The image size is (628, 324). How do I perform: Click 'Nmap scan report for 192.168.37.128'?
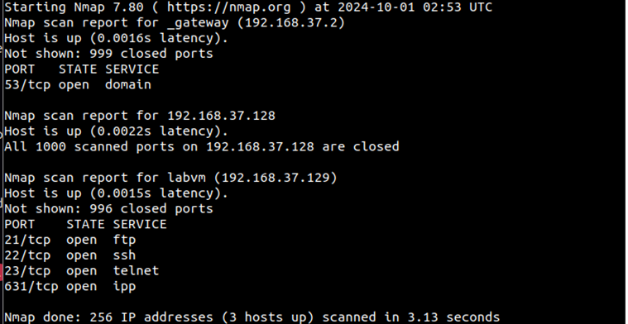point(140,116)
